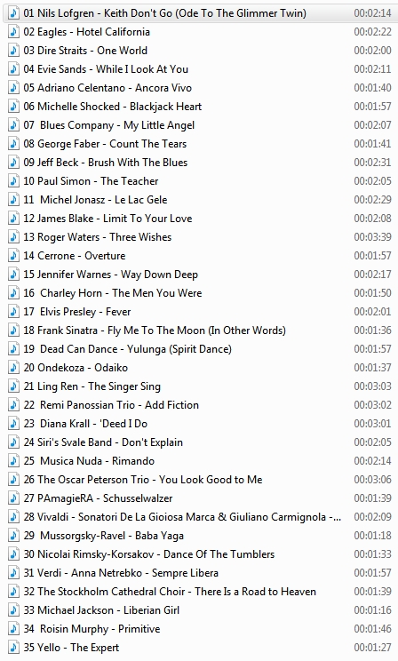Click The Oscar Peterson Trio track entry
The image size is (398, 661).
[x=201, y=479]
